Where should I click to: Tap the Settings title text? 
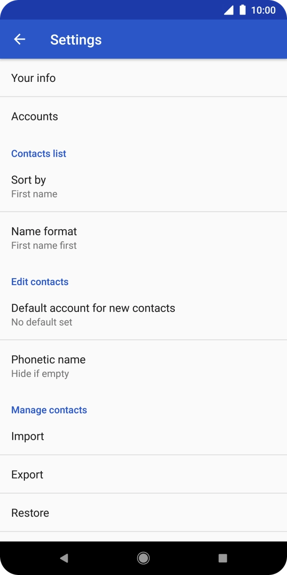tap(76, 40)
